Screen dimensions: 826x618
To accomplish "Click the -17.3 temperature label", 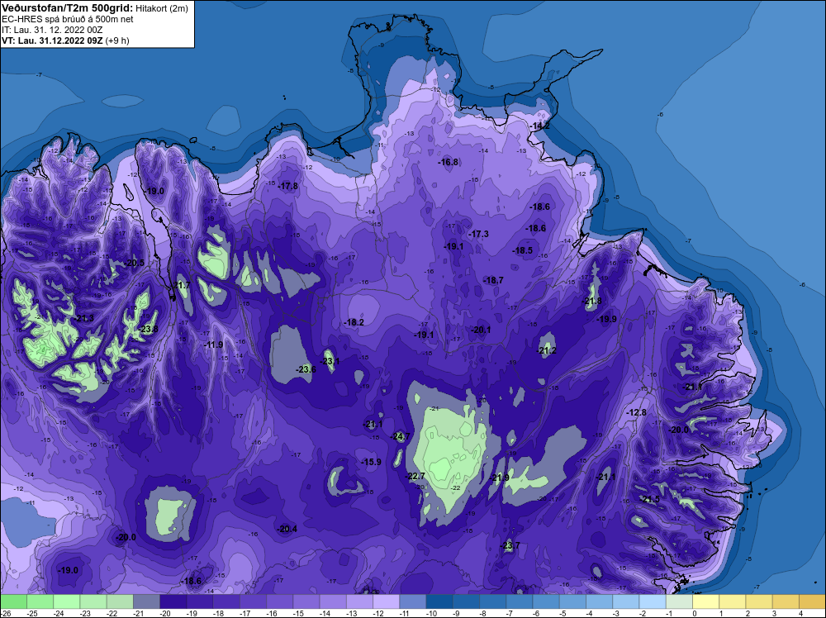I will pos(478,234).
